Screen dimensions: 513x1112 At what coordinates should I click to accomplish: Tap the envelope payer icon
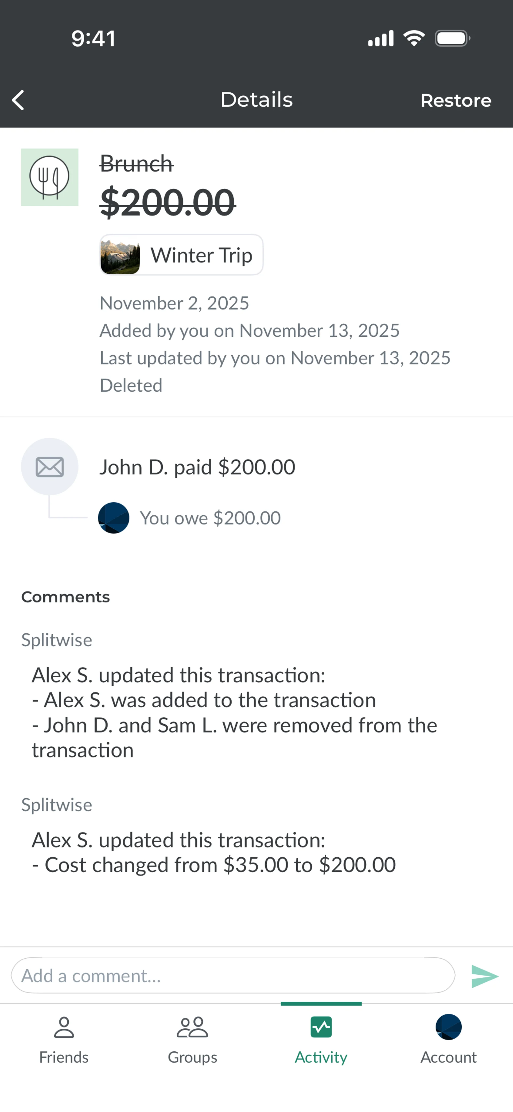click(50, 467)
